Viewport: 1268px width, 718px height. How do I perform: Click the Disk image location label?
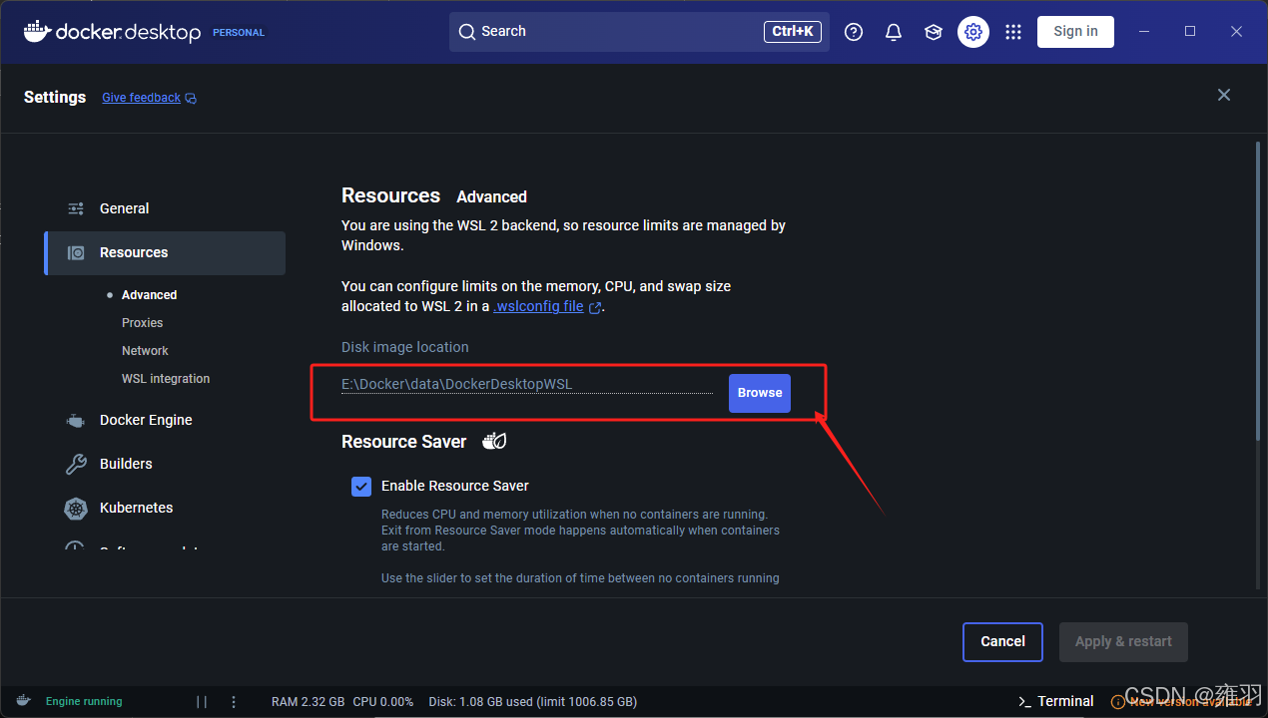404,348
